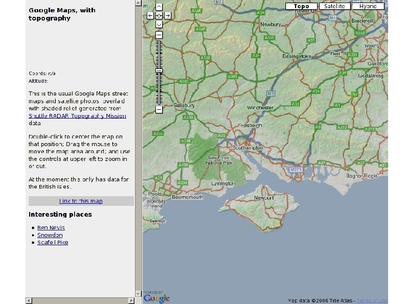Image resolution: width=406 pixels, height=304 pixels.
Task: Pan the map down with arrow button
Action: click(x=159, y=25)
